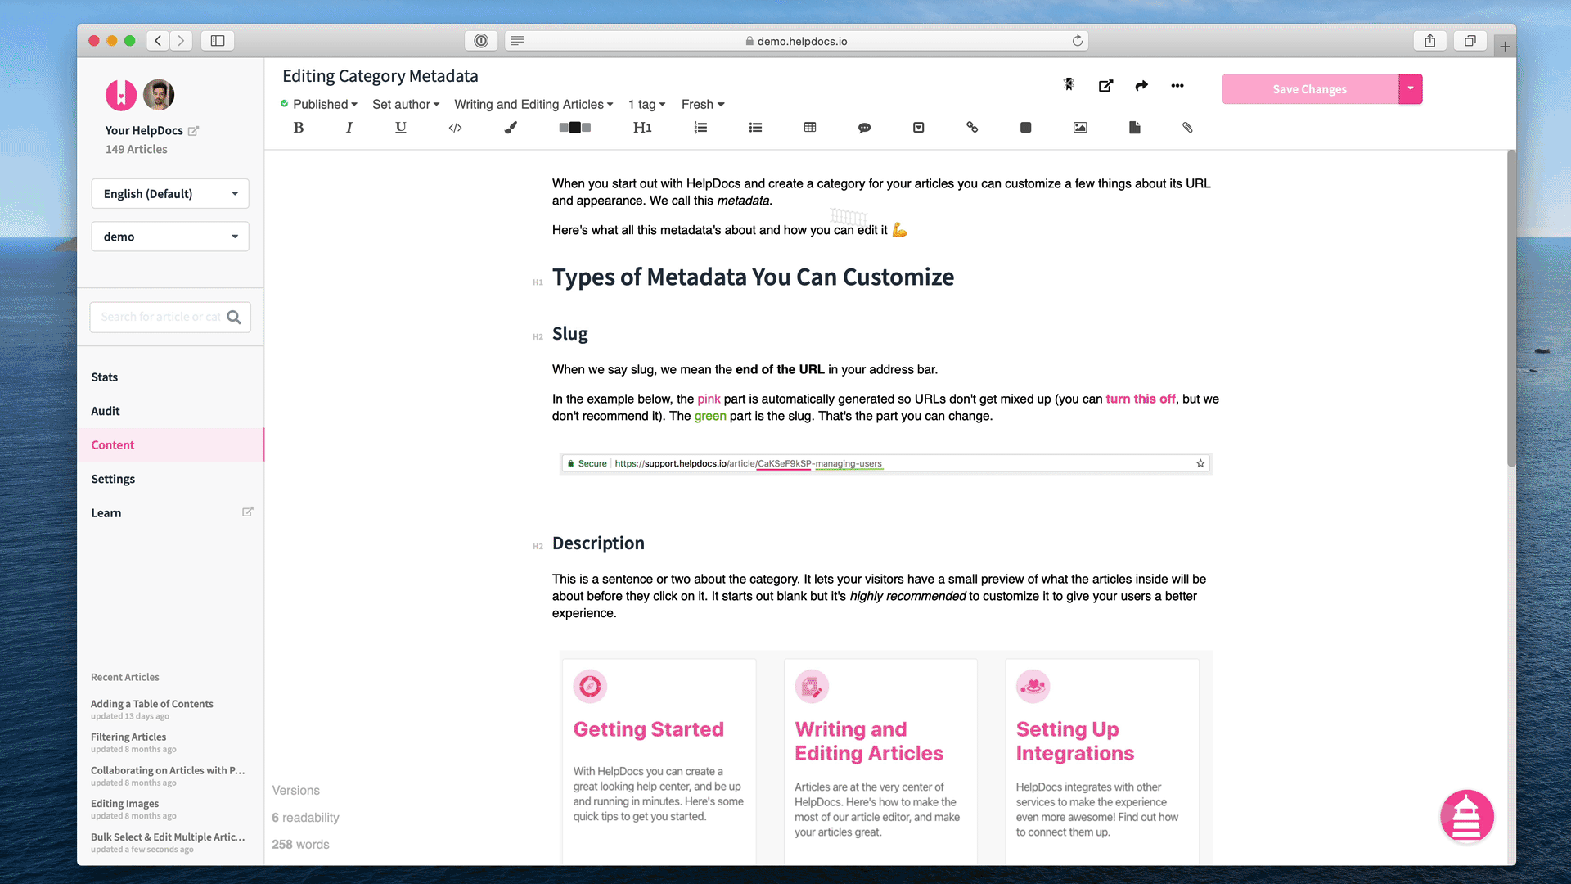Image resolution: width=1571 pixels, height=884 pixels.
Task: Insert a hyperlink
Action: (972, 127)
